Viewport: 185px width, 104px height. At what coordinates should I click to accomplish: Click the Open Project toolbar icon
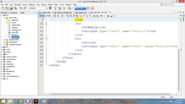pyautogui.click(x=11, y=8)
